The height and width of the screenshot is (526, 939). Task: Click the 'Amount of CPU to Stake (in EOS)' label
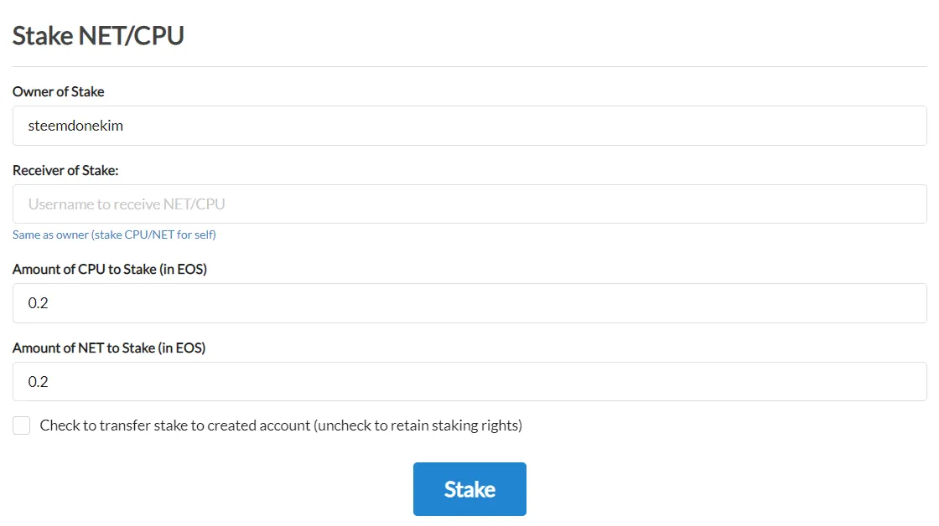[110, 270]
